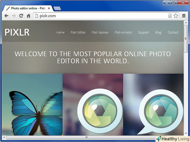Image resolution: width=190 pixels, height=142 pixels.
Task: Click the blue butterfly Pixlr Editor image
Action: pos(32,105)
